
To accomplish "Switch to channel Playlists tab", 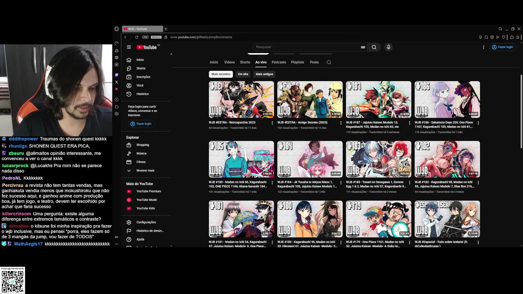I will [x=297, y=62].
